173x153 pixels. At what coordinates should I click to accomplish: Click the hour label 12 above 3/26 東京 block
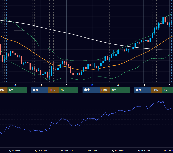(144, 85)
